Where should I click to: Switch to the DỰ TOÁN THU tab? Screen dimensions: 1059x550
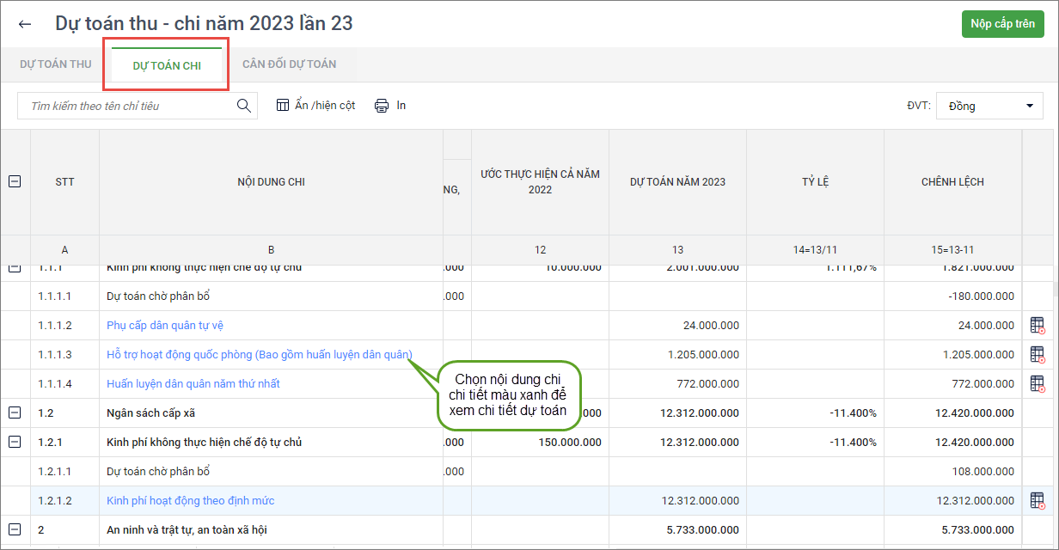click(x=56, y=64)
